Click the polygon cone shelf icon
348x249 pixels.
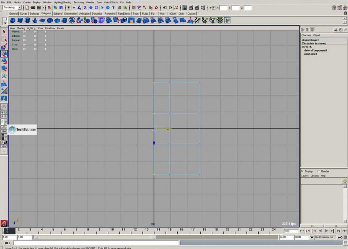click(x=35, y=21)
